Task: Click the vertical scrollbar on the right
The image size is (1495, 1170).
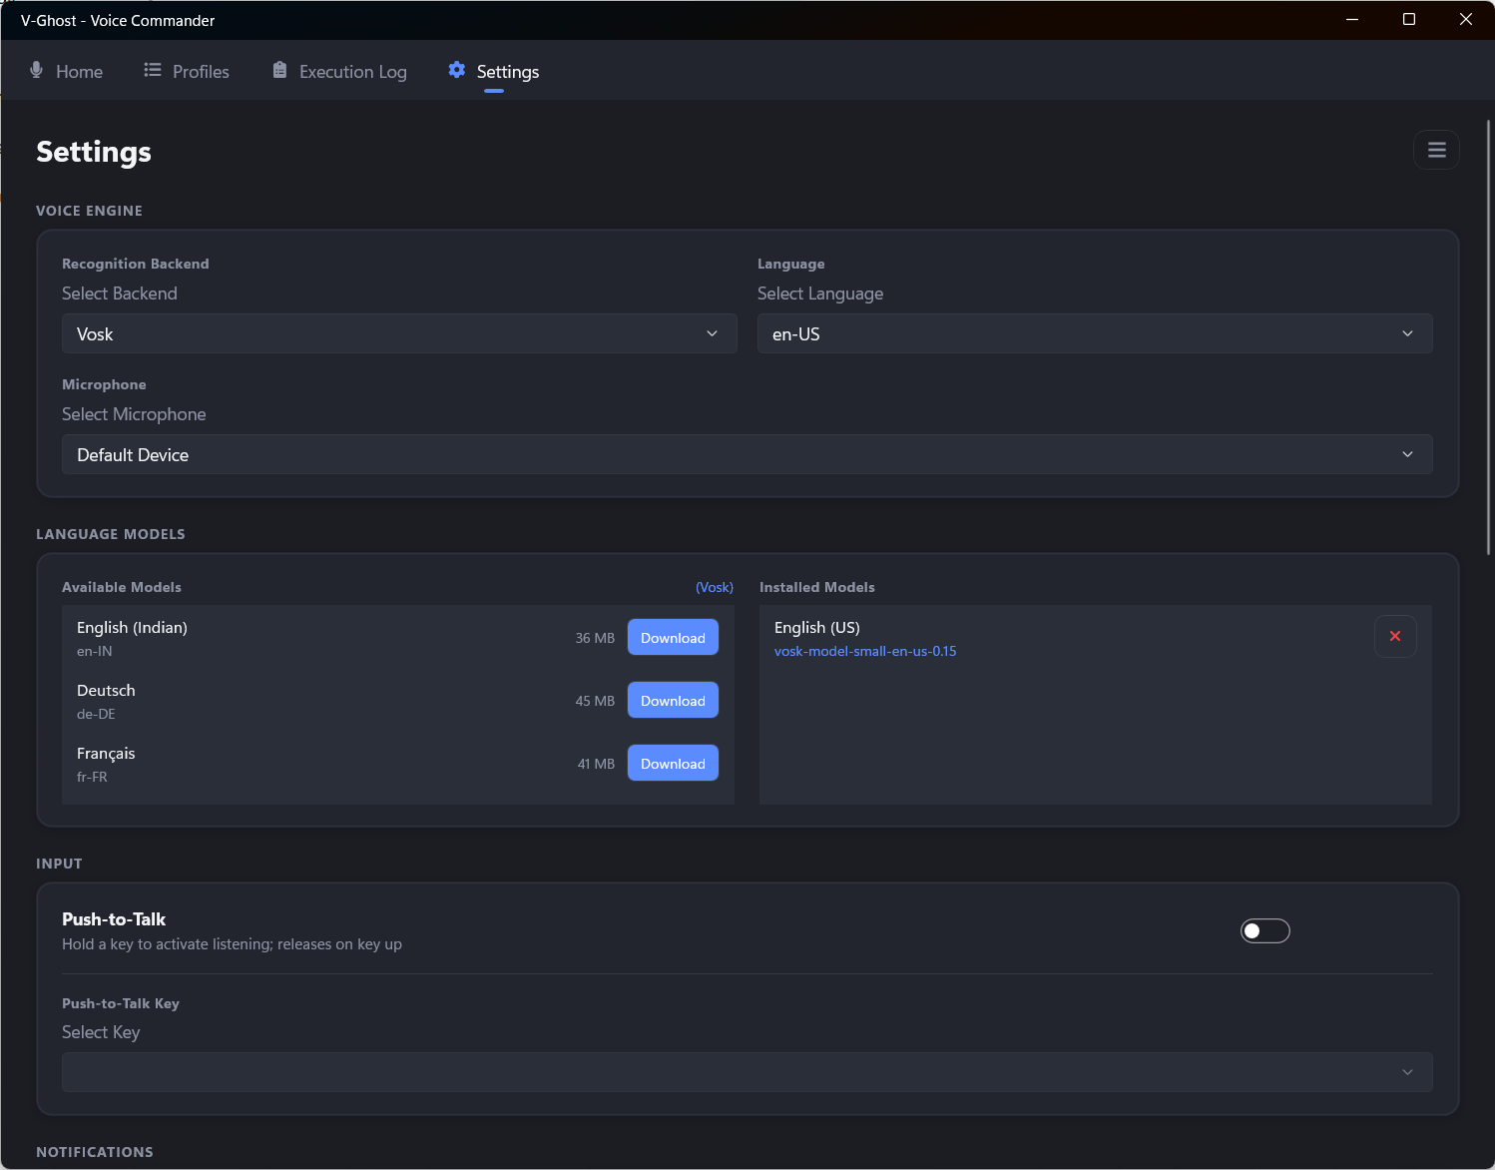Action: point(1488,339)
